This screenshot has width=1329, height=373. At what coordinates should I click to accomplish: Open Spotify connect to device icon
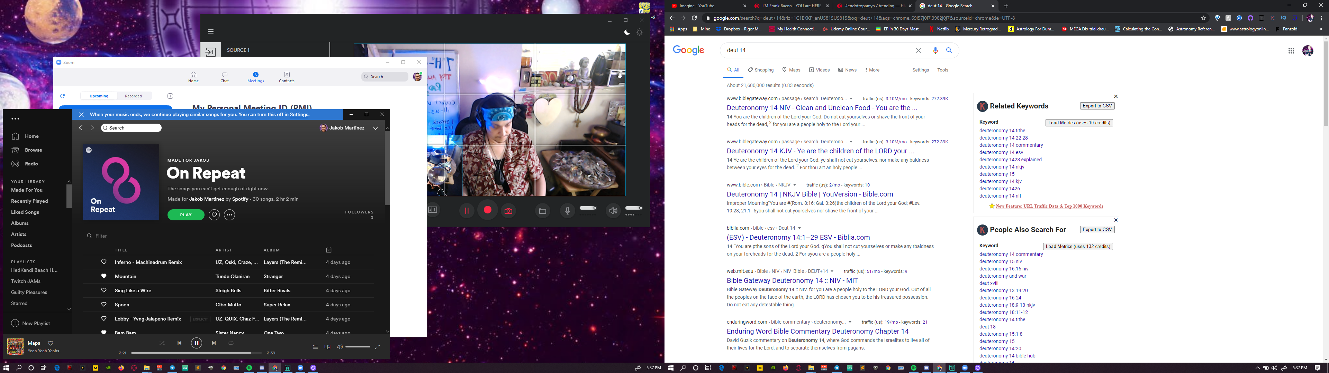[x=327, y=347]
